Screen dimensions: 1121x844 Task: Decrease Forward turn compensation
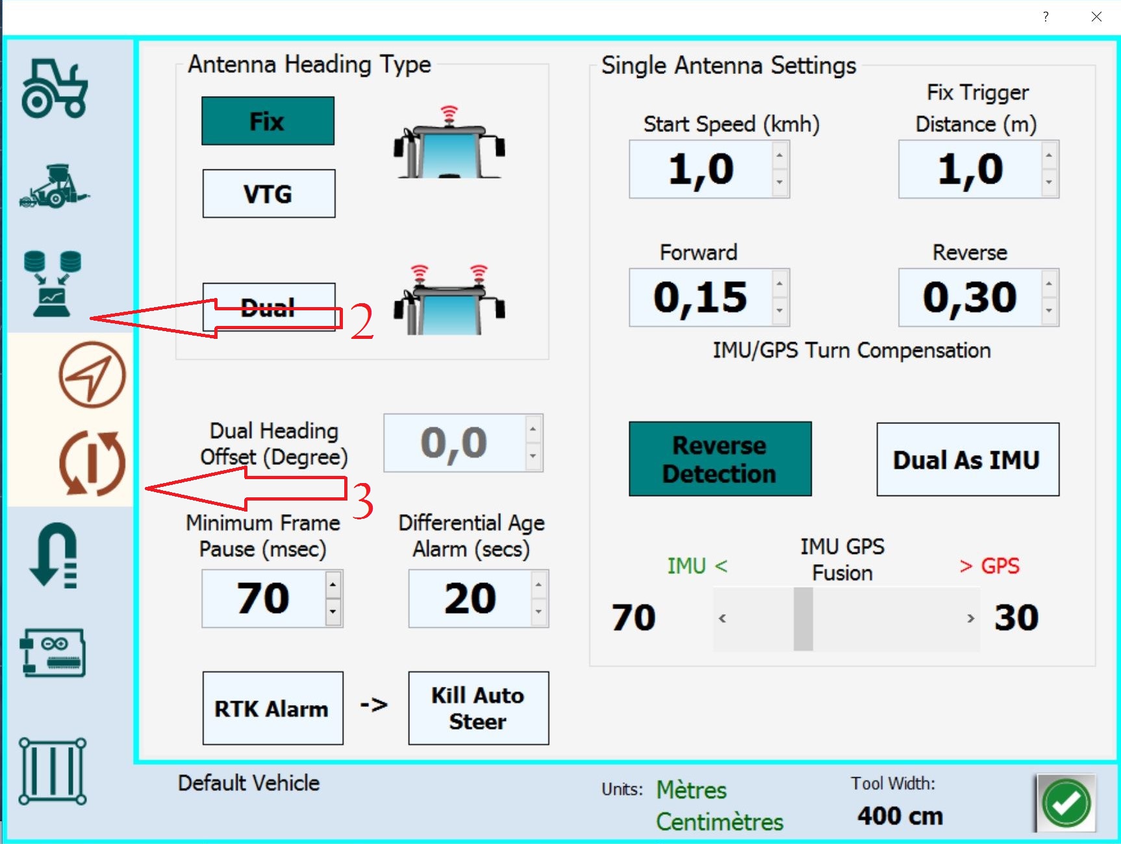(779, 311)
